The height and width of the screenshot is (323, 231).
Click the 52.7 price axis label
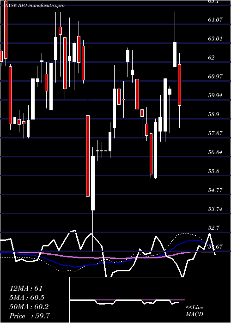coord(213,228)
